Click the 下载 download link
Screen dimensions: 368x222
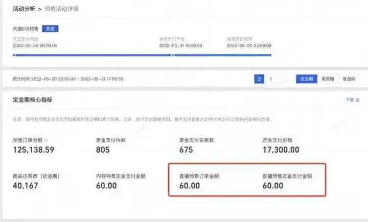[x=350, y=100]
